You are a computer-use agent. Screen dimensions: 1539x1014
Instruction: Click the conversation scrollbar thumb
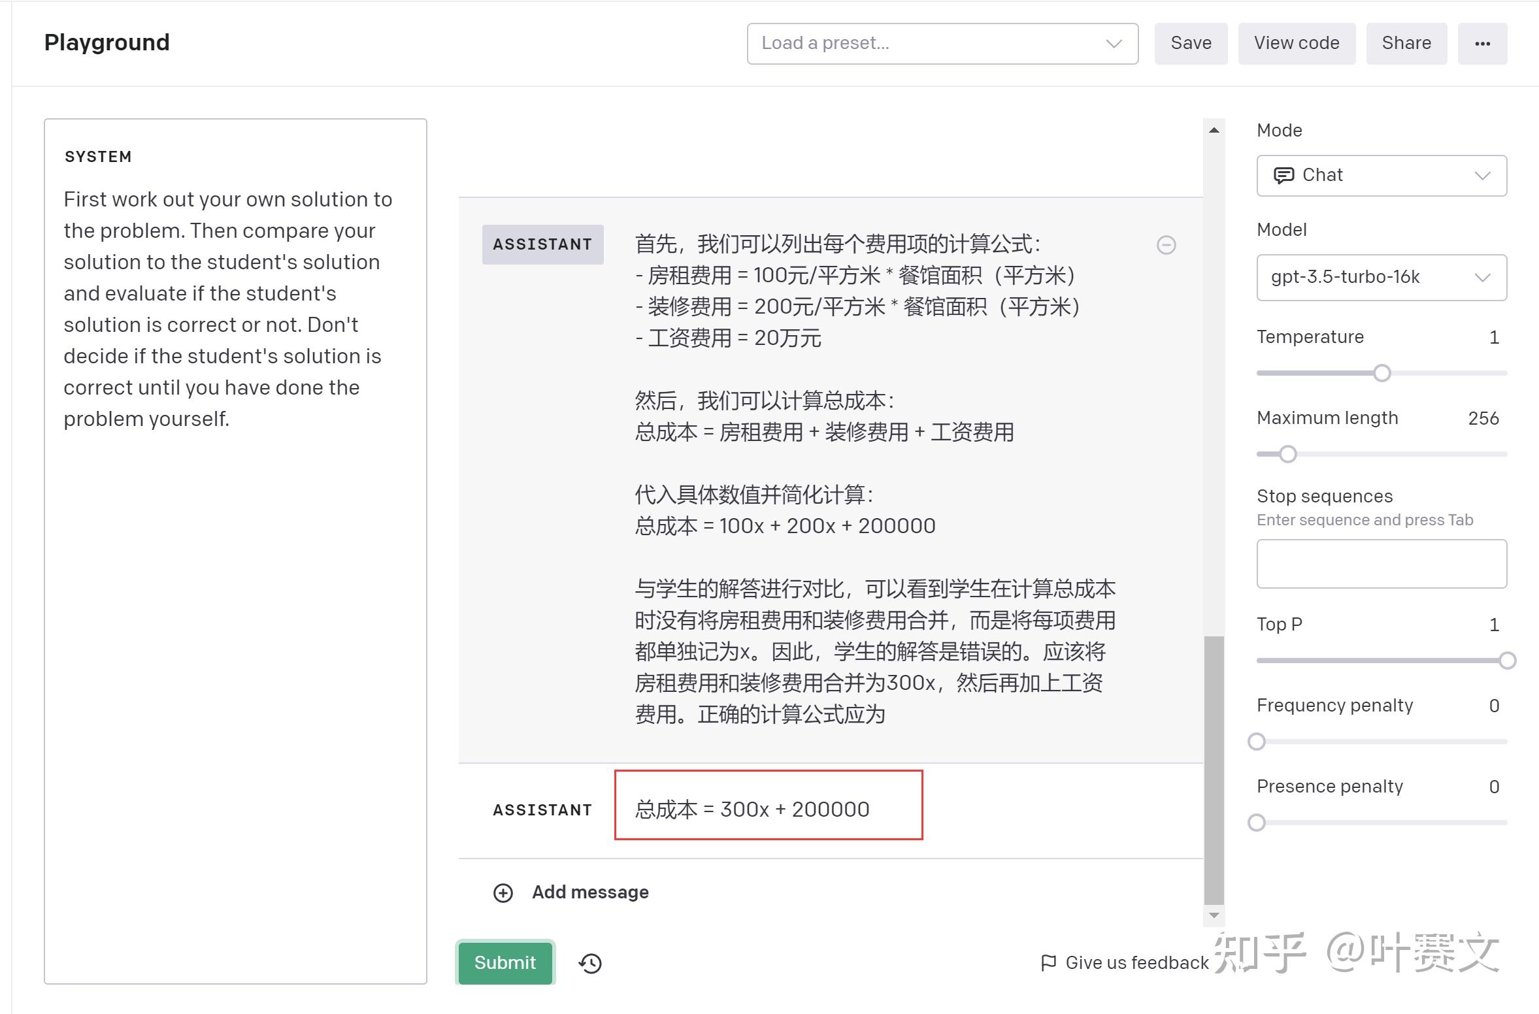[x=1214, y=770]
